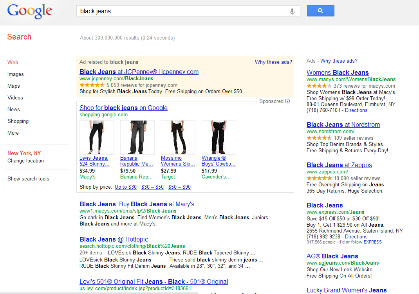Open Banana Republic Me... product link

click(137, 161)
